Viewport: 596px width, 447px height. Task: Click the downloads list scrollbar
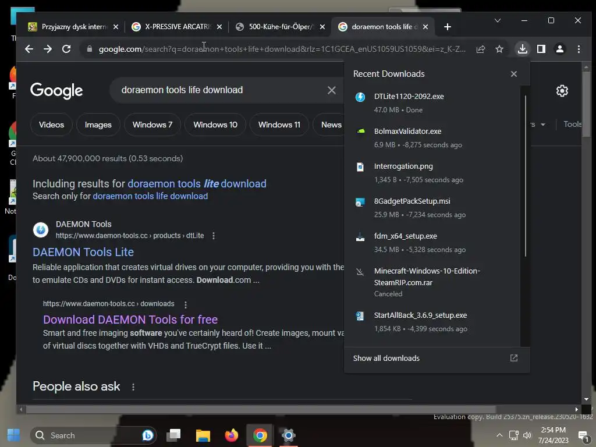pos(526,176)
